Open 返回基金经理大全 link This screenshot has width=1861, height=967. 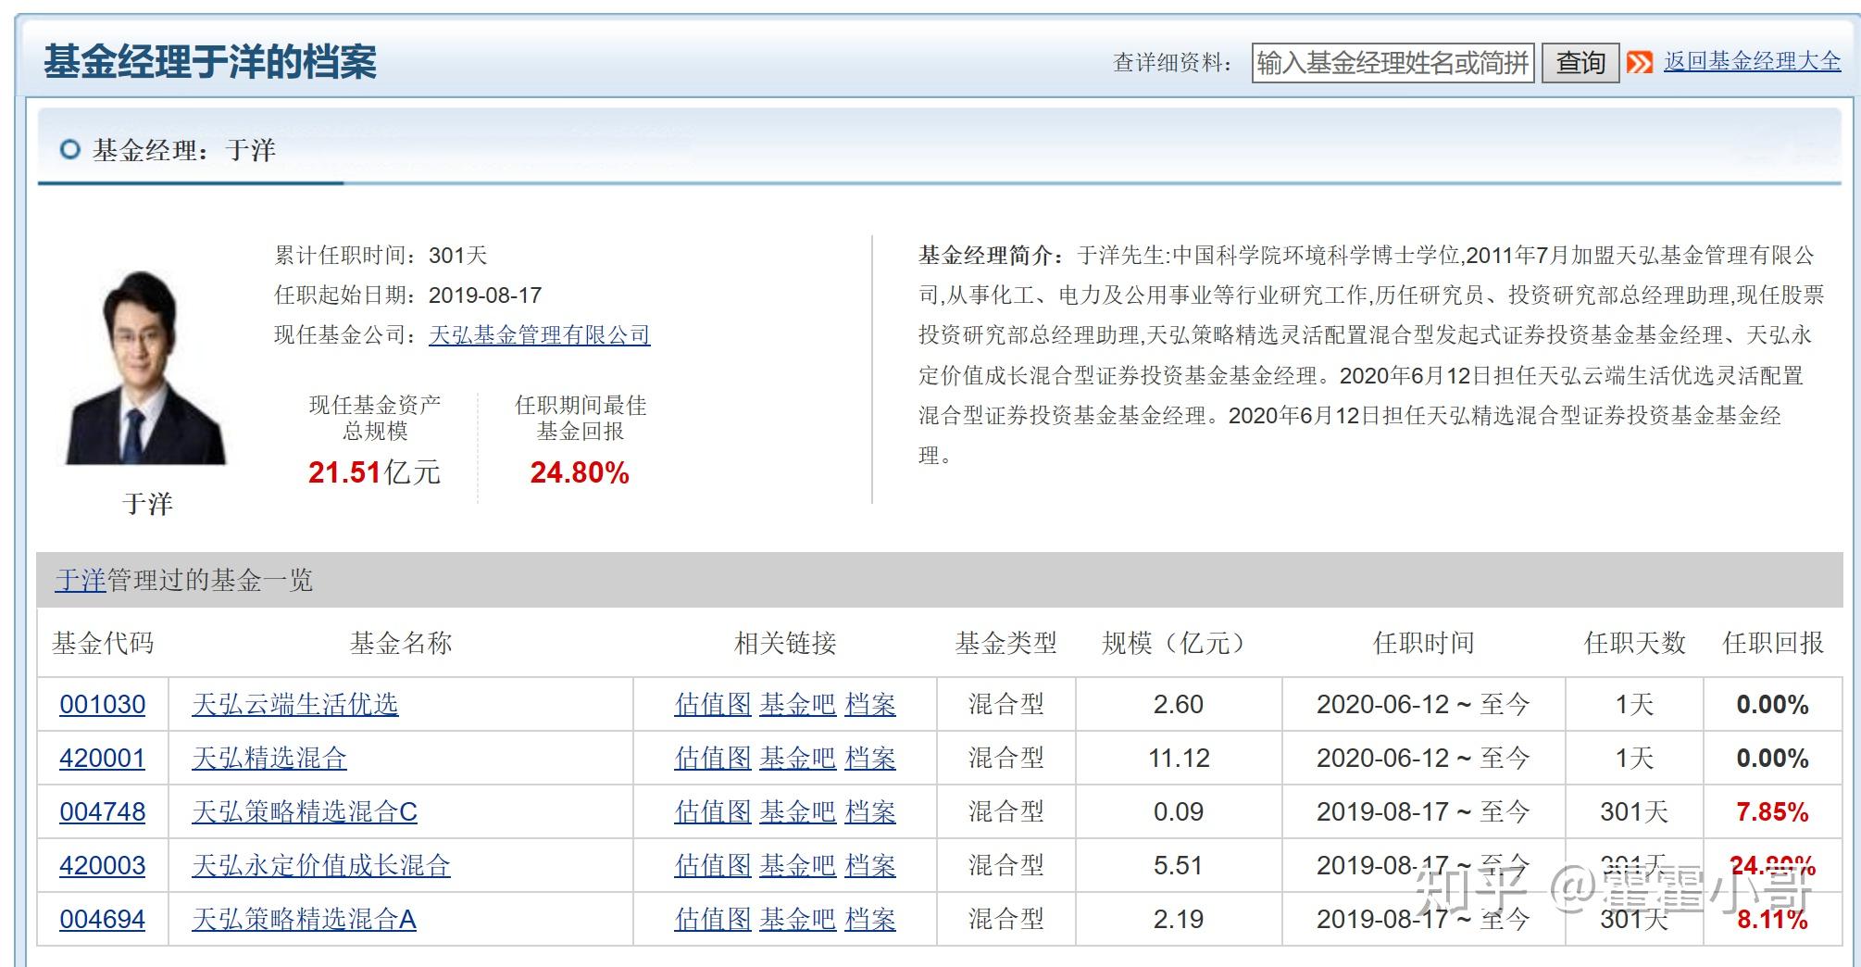point(1752,61)
